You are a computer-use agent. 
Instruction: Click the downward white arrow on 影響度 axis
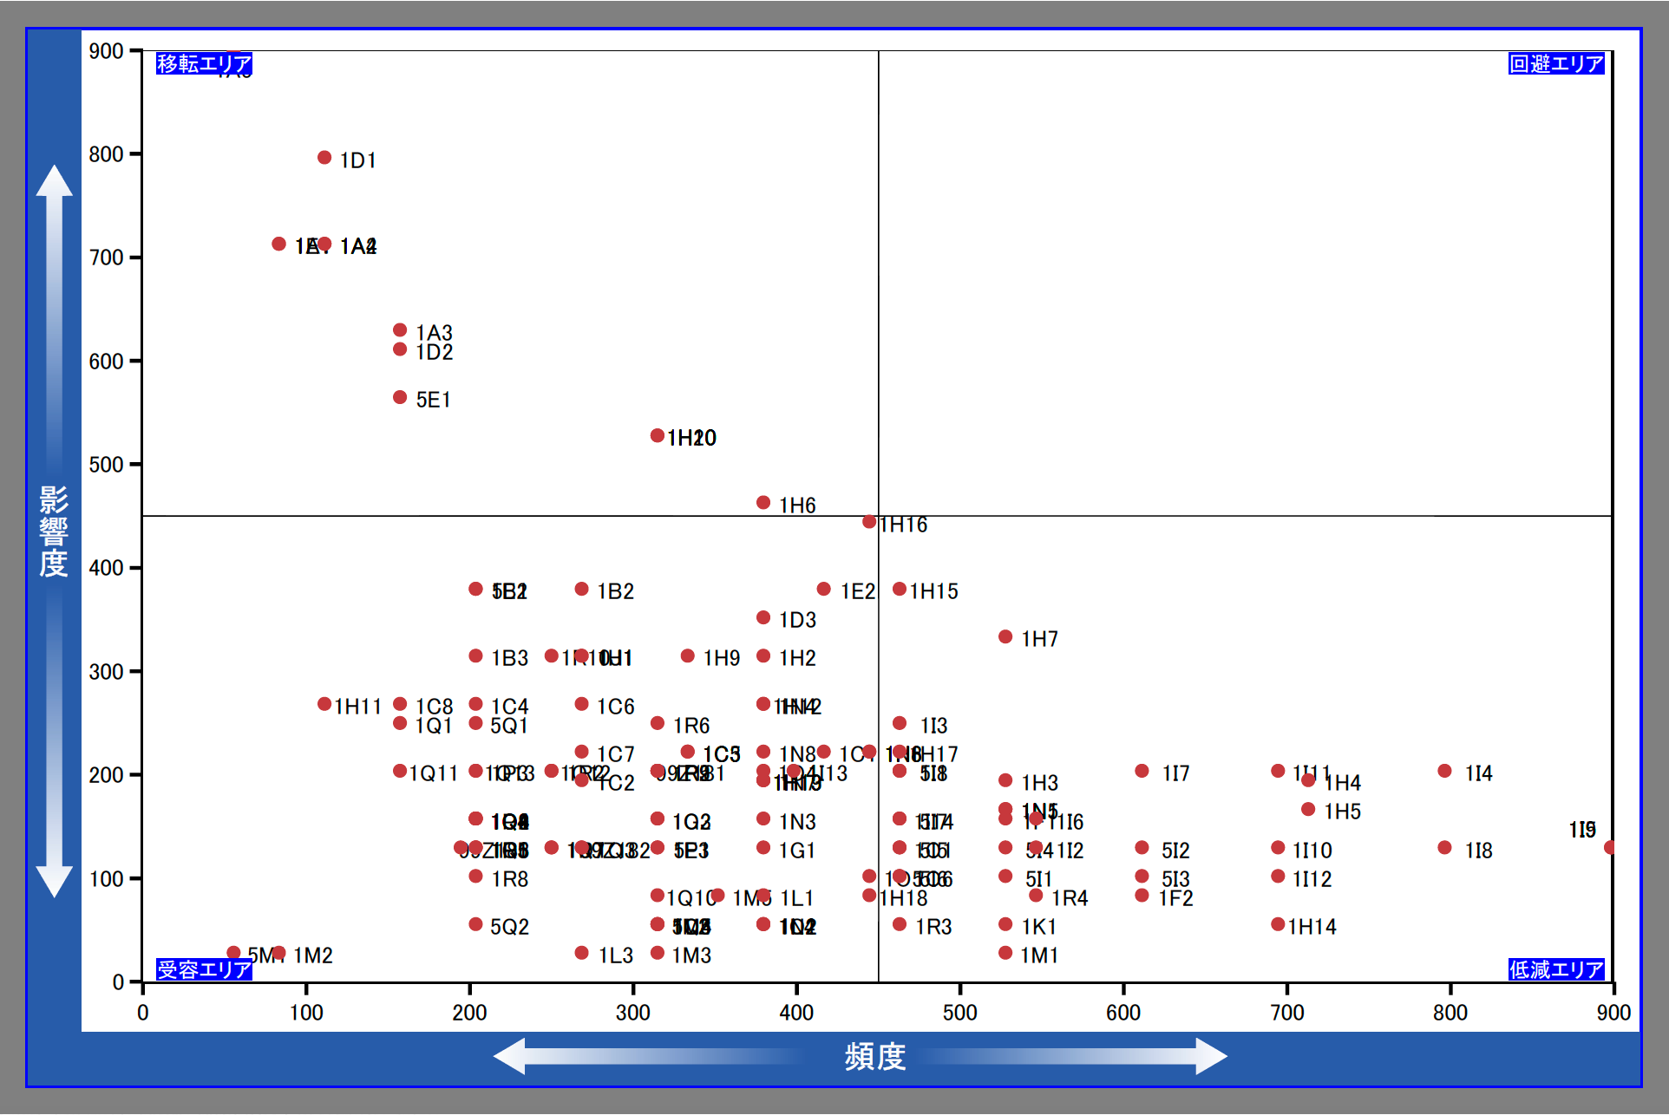tap(55, 877)
